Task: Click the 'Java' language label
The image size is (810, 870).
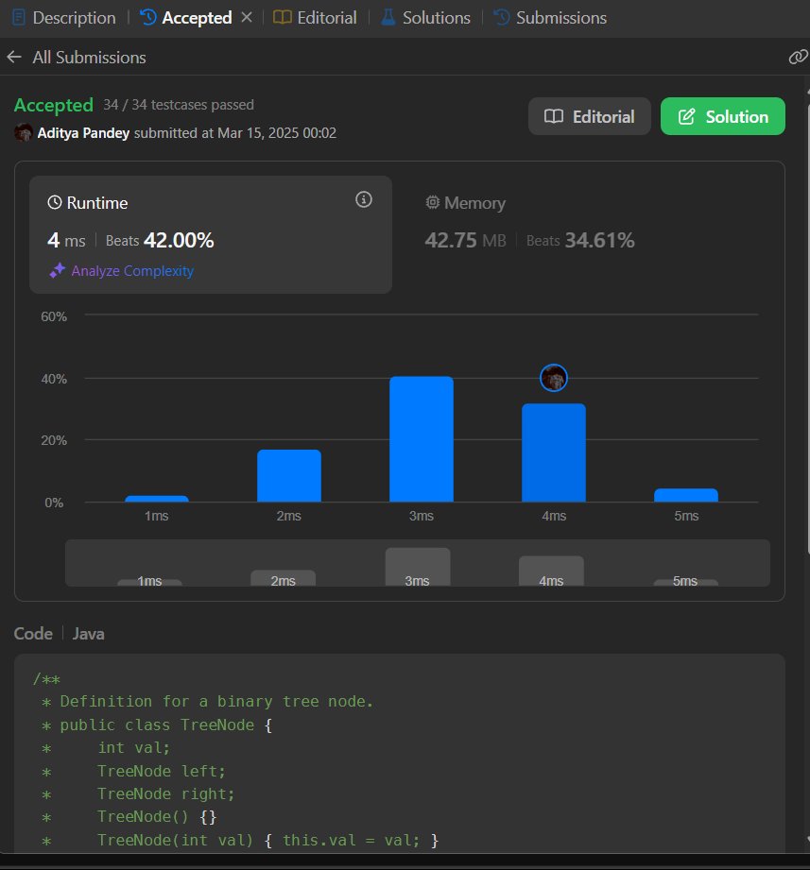Action: coord(88,634)
